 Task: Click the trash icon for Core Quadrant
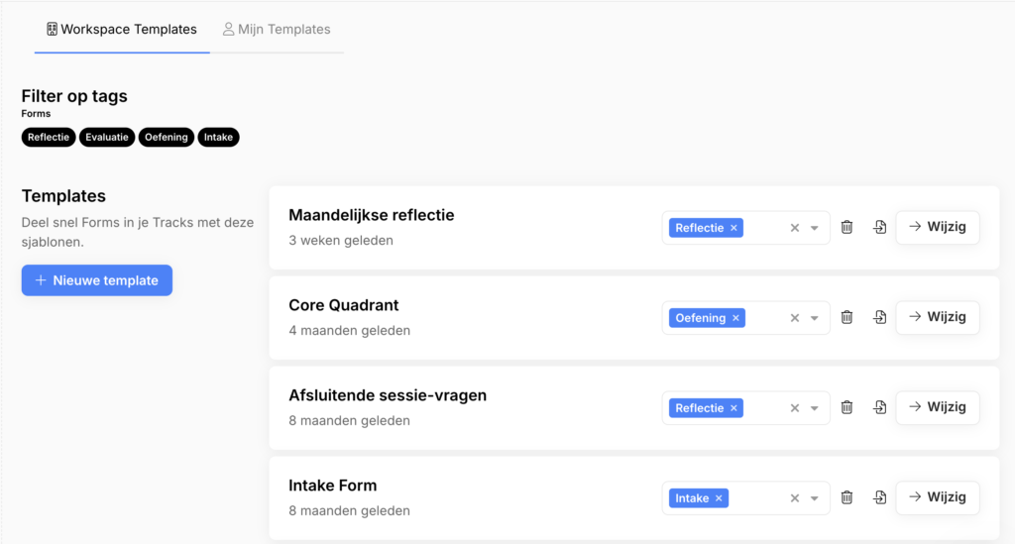coord(846,317)
